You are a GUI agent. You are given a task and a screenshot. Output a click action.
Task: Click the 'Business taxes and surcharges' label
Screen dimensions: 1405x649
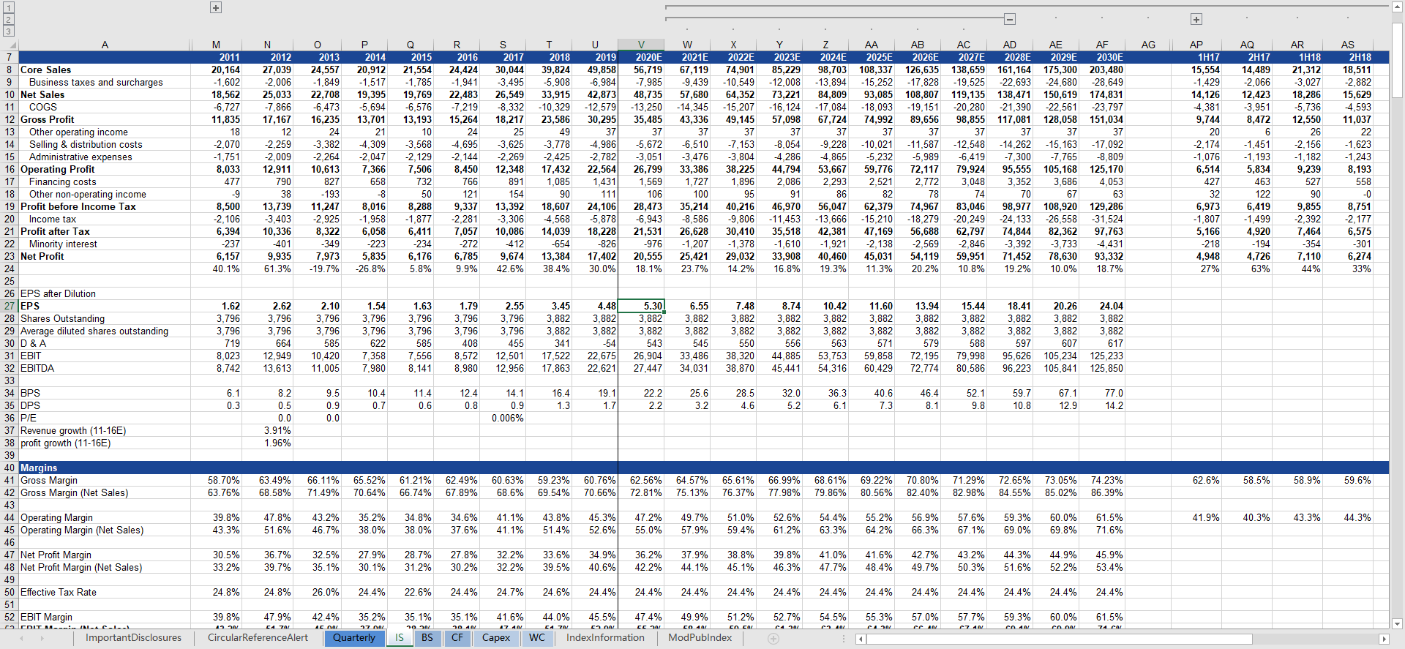(x=96, y=82)
